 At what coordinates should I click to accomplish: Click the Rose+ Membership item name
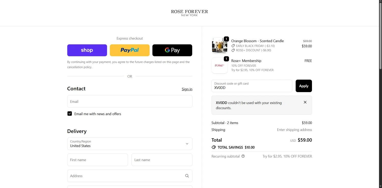coord(246,61)
